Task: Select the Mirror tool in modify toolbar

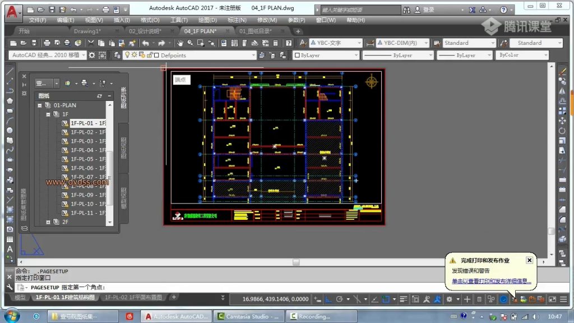Action: (x=562, y=91)
